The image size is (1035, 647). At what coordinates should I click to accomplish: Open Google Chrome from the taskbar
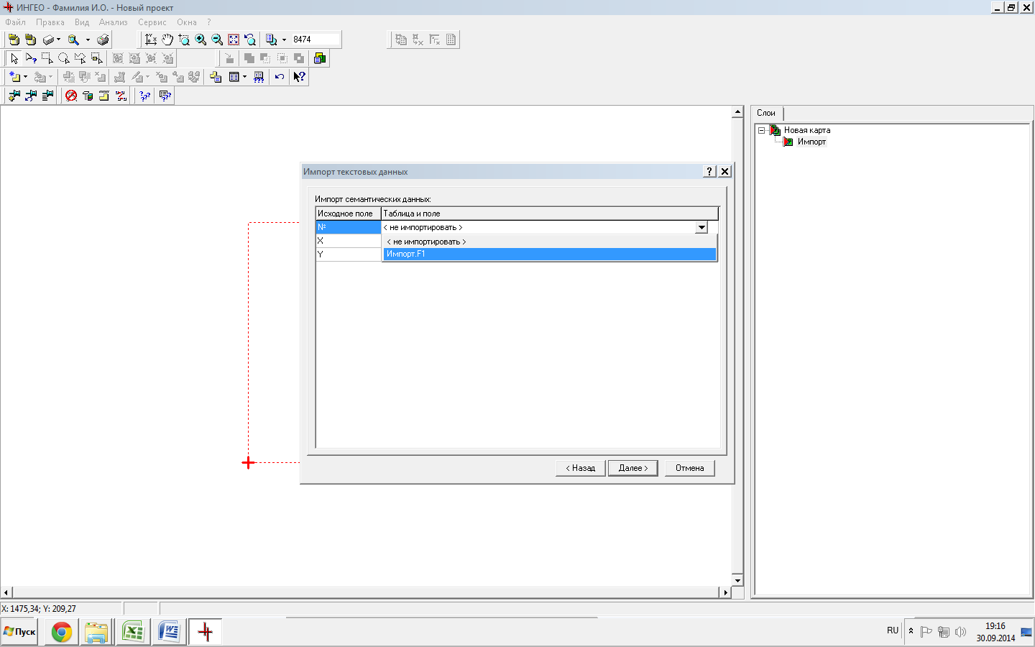click(62, 632)
